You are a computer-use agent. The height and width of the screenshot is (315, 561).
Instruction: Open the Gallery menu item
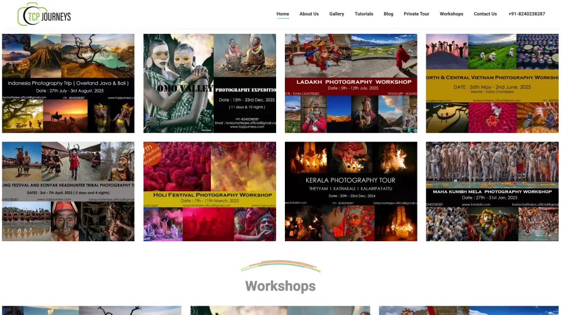tap(337, 14)
